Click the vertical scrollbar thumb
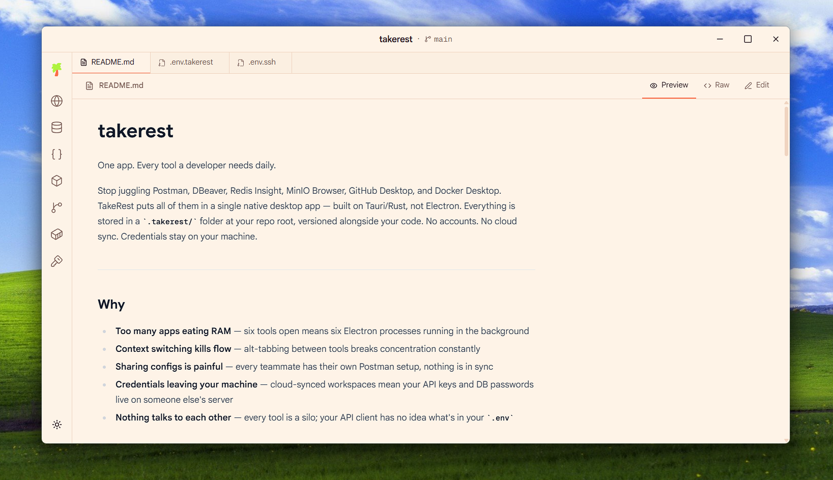This screenshot has height=480, width=833. (786, 131)
